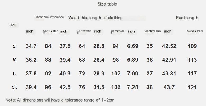Image resolution: width=206 pixels, height=106 pixels.
Task: Click the Size table title
Action: click(x=107, y=4)
